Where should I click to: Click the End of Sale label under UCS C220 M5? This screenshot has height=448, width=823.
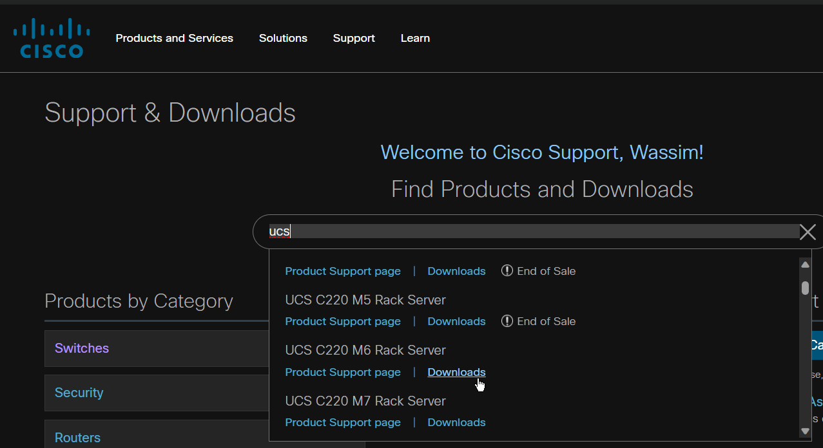546,321
